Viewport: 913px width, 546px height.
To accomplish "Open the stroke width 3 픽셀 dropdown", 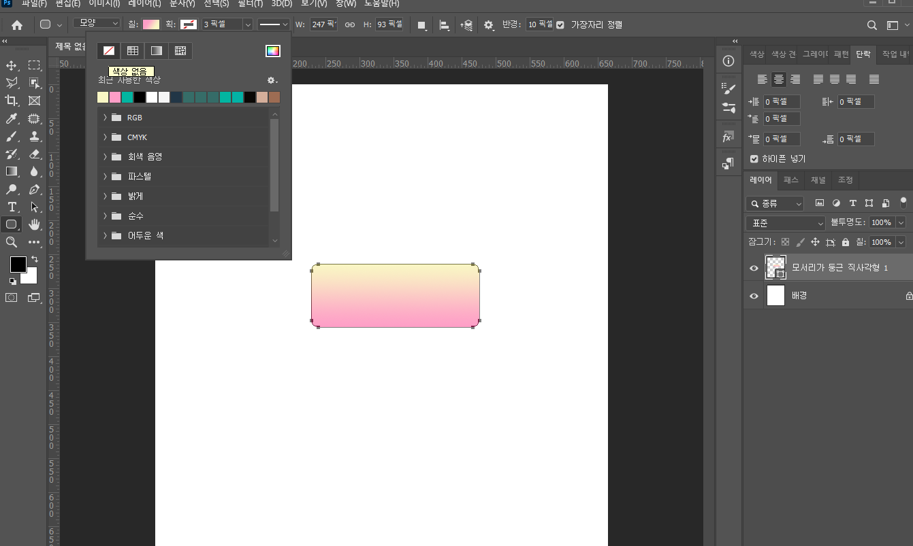I will coord(247,24).
